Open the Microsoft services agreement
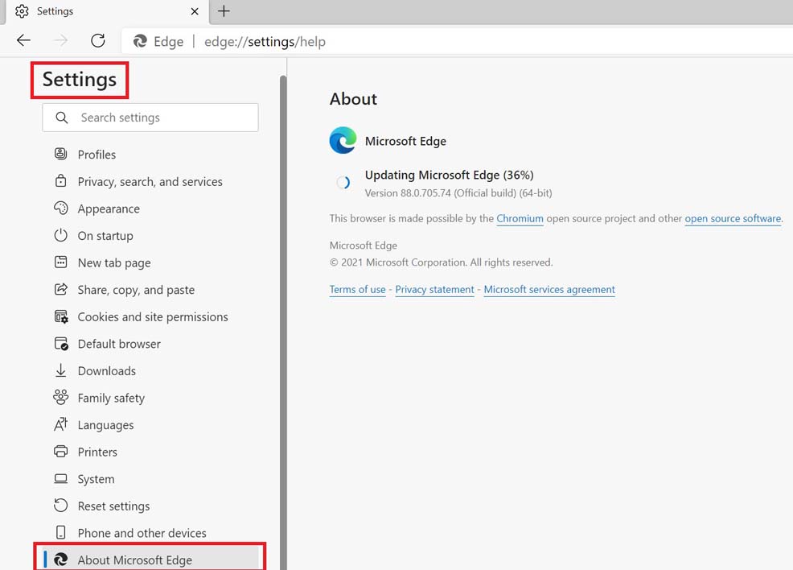Viewport: 793px width, 570px height. pyautogui.click(x=549, y=289)
